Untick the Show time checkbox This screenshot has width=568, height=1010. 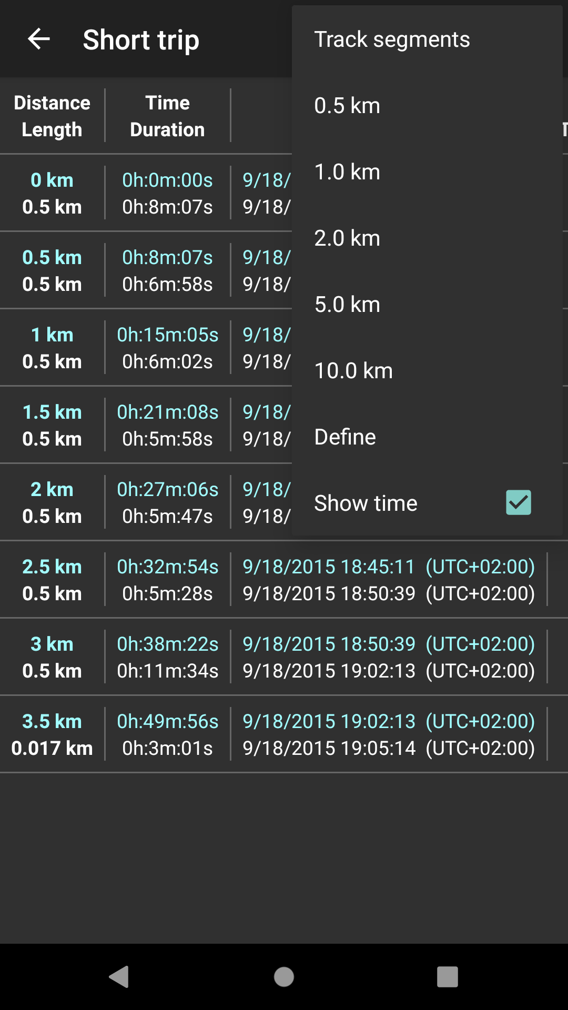[x=518, y=502]
